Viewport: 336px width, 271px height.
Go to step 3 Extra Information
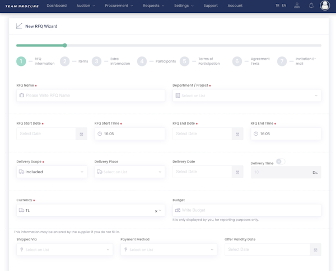click(111, 61)
